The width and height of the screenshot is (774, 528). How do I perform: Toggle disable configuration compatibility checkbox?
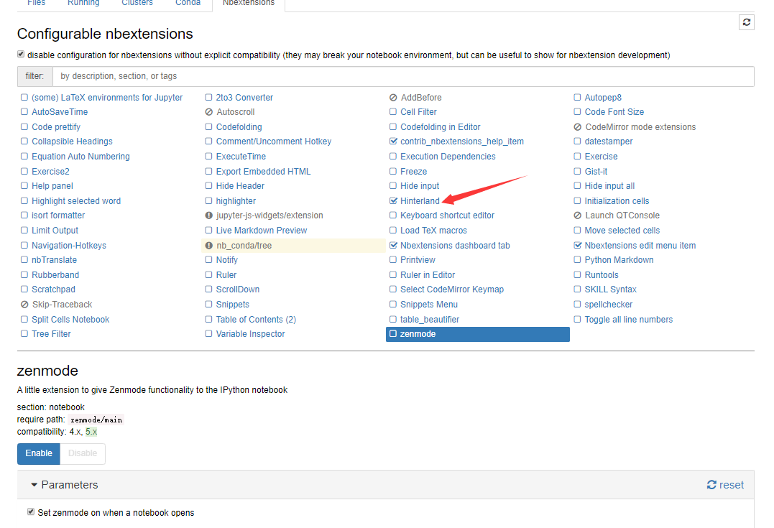[x=21, y=55]
